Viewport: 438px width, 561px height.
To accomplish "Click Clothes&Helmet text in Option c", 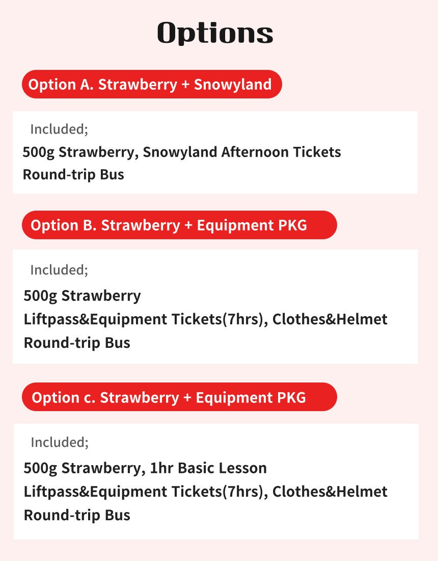I will point(330,492).
